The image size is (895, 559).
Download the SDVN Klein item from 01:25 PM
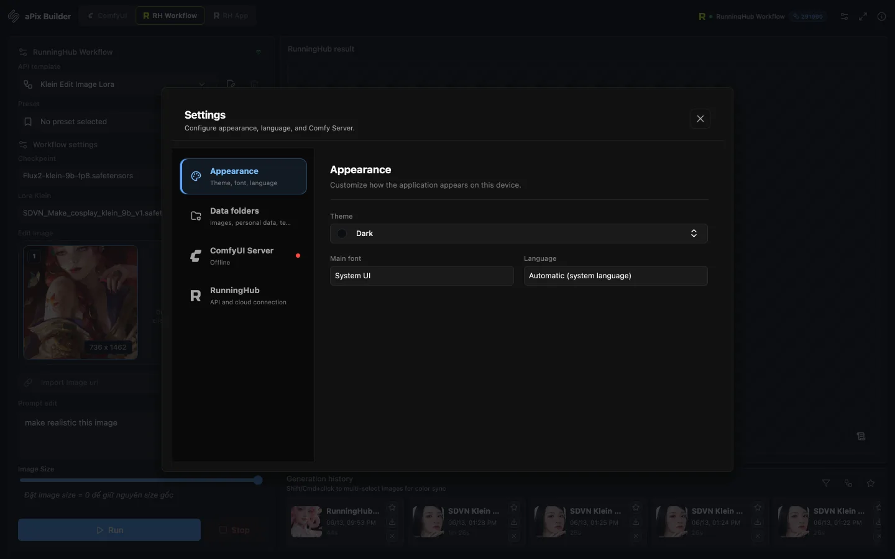click(636, 522)
